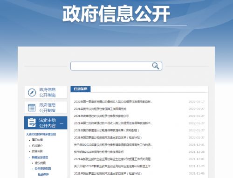Select 机关简介 in the sidebar tree
This screenshot has width=233, height=178.
pos(37,146)
